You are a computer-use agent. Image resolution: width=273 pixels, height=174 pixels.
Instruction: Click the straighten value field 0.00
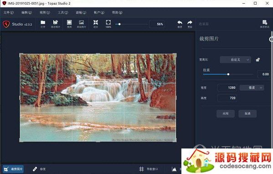[264, 74]
